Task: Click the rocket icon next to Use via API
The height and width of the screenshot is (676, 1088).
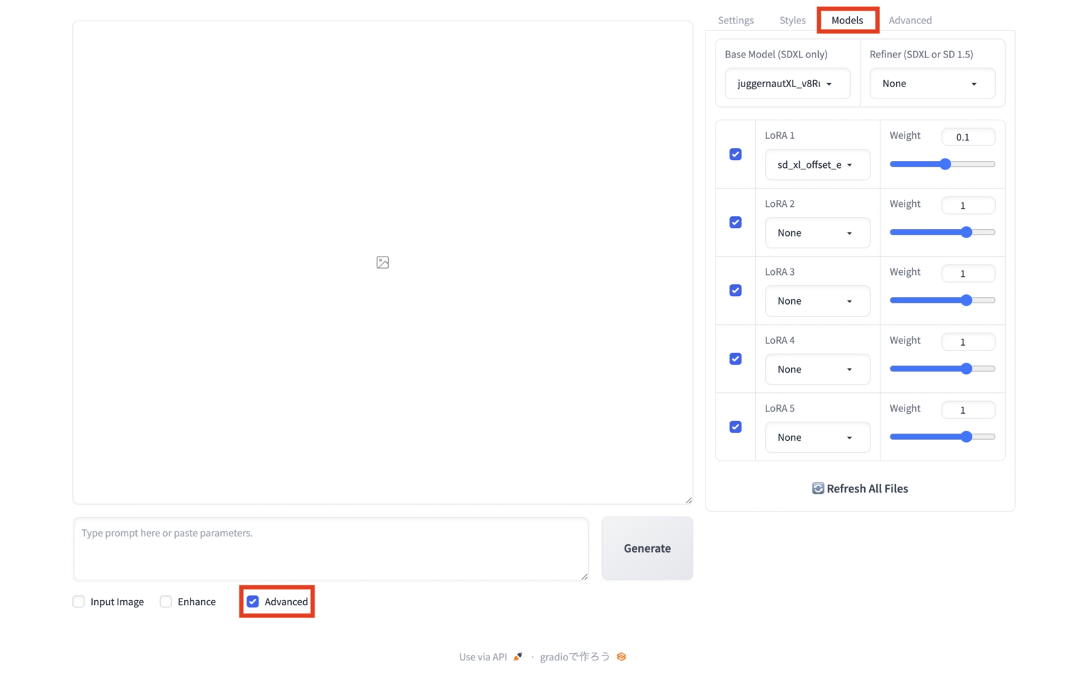Action: click(518, 656)
